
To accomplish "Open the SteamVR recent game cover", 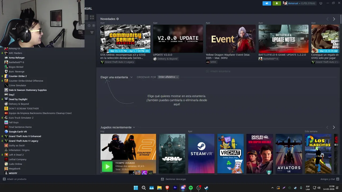I will click(201, 154).
